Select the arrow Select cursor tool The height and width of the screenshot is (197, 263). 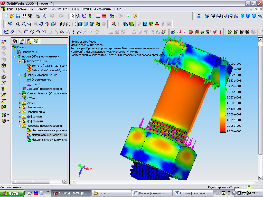(x=72, y=16)
